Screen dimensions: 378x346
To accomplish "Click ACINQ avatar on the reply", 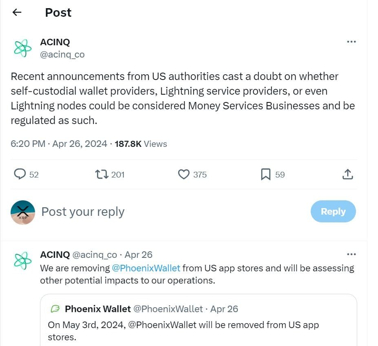I will tap(22, 261).
